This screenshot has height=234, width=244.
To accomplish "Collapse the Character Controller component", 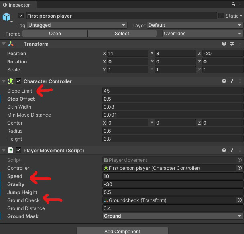I will coord(4,81).
